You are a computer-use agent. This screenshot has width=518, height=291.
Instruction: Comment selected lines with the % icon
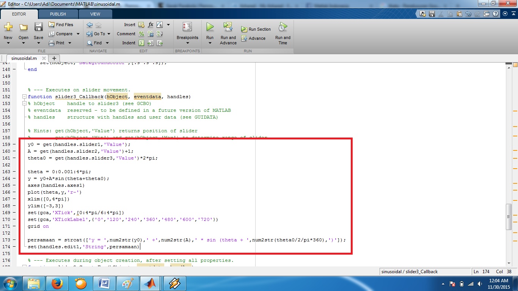click(x=141, y=34)
